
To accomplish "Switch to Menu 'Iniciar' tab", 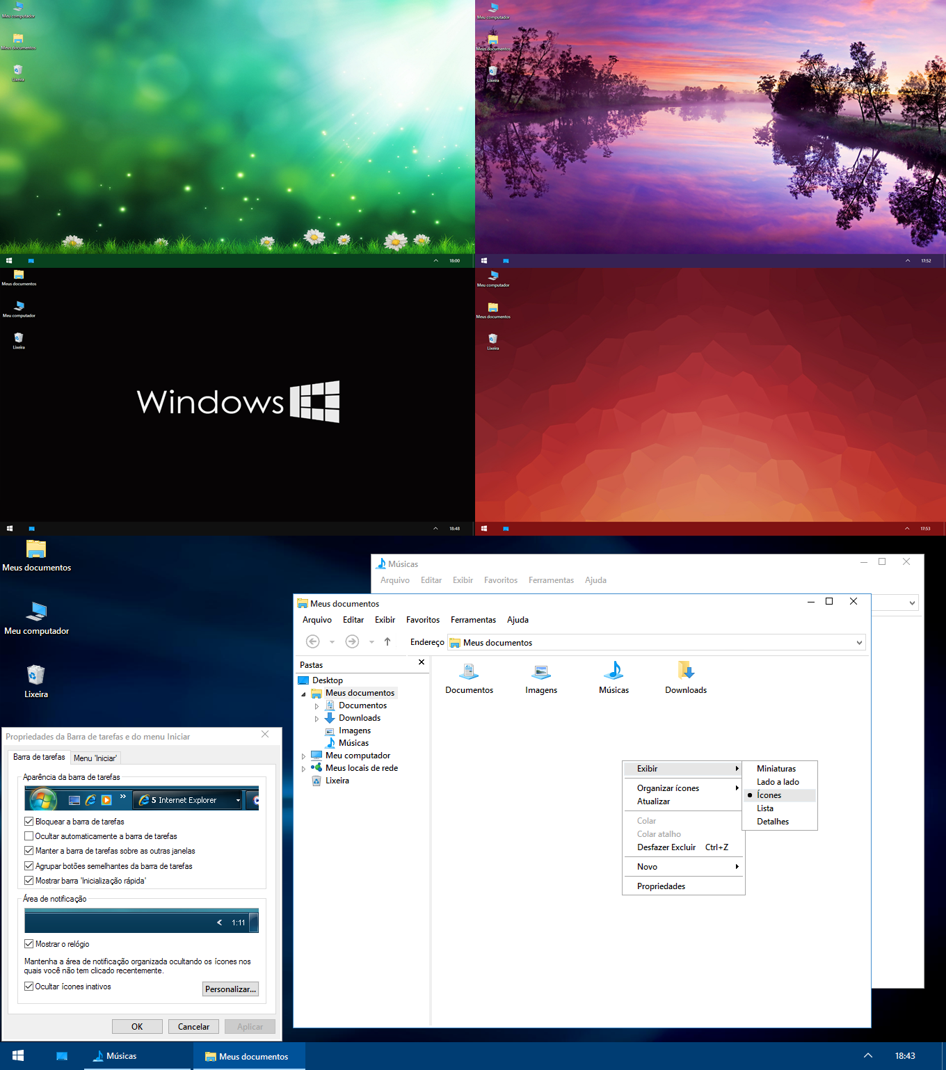I will (x=95, y=758).
